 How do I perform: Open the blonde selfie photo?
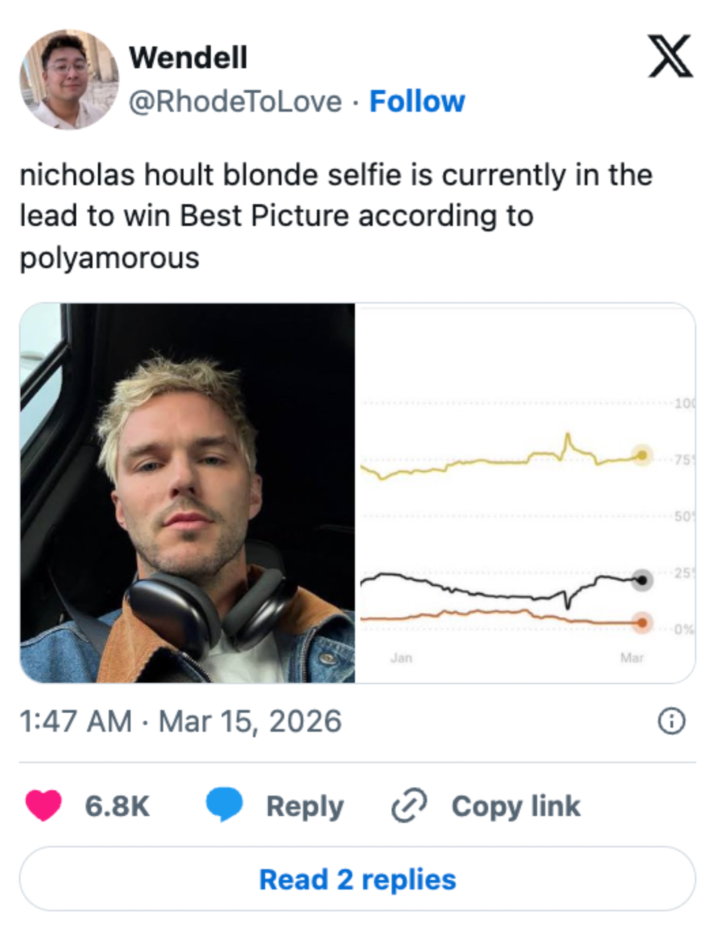[187, 490]
